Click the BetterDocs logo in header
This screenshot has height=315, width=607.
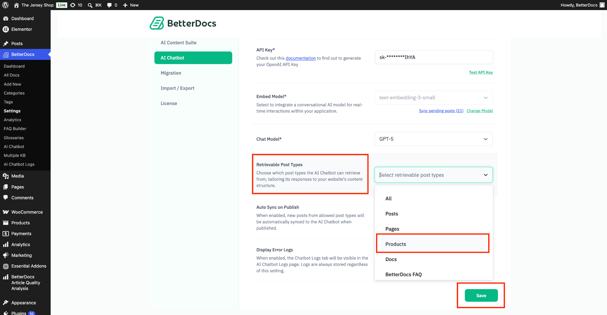(x=183, y=23)
